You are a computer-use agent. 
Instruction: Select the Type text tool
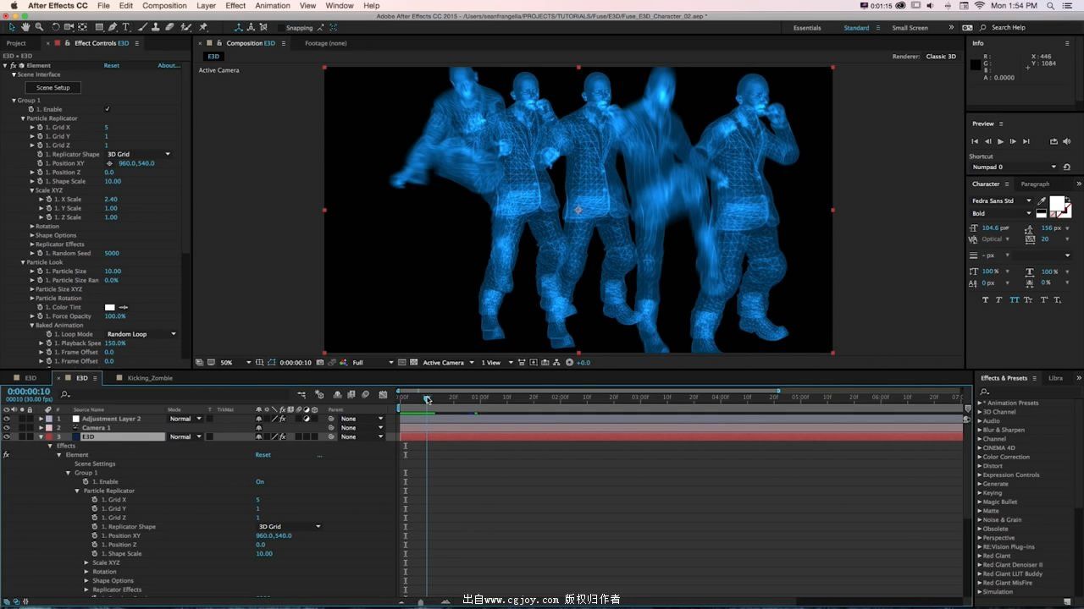pos(125,27)
